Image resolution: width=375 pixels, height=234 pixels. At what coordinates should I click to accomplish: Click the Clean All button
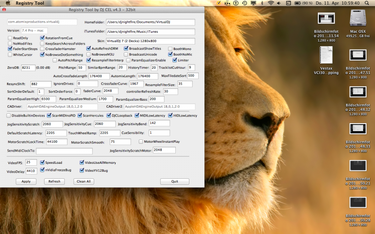click(x=83, y=181)
